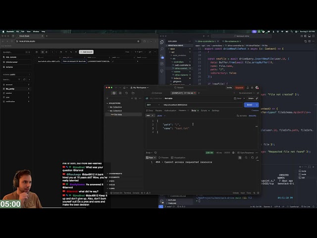Viewport: 317px width, 238px height.
Task: Switch to Scripts tab in Postman
Action: (204, 111)
